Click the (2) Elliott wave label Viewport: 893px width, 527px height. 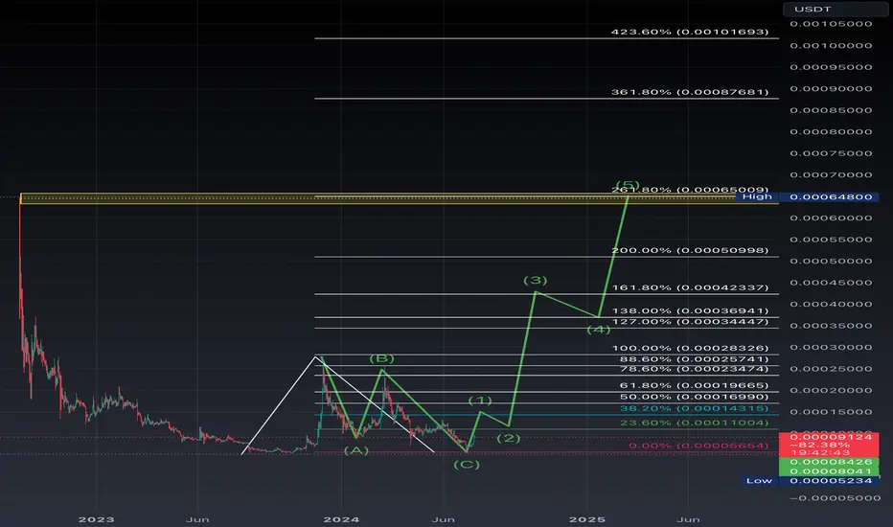509,438
